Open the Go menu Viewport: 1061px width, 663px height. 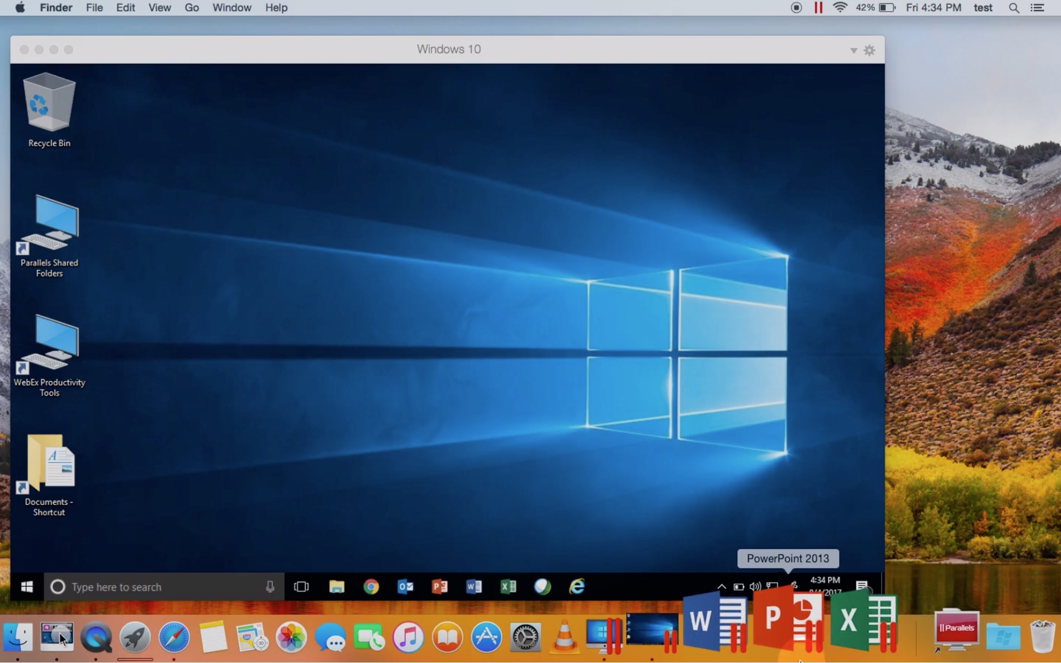[192, 8]
